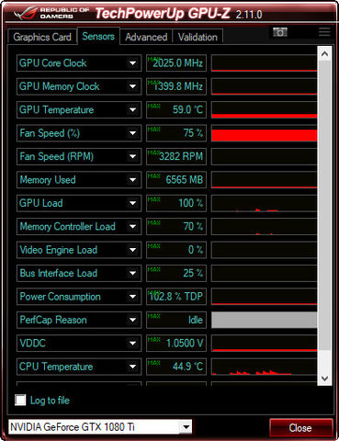Image resolution: width=339 pixels, height=441 pixels.
Task: Click the 0 % Video Engine Load value
Action: click(176, 250)
